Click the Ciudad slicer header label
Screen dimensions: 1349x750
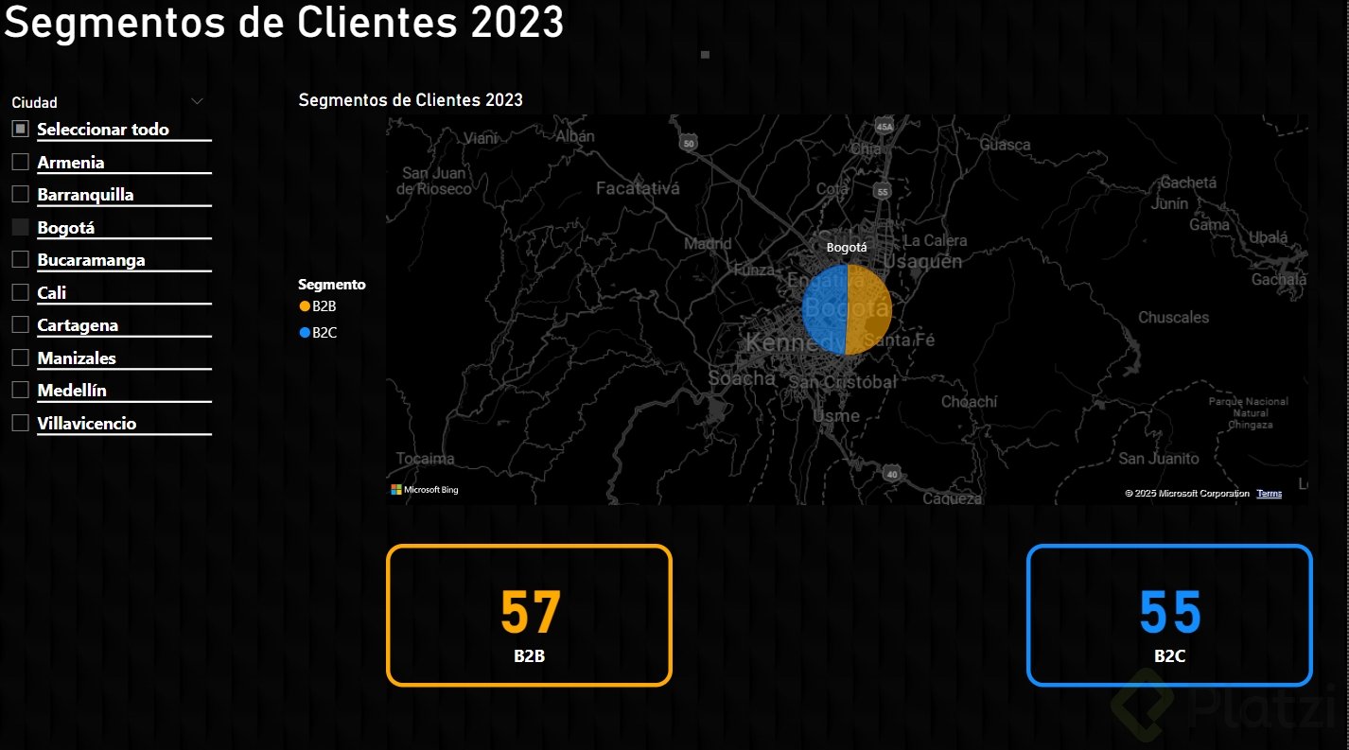tap(35, 102)
